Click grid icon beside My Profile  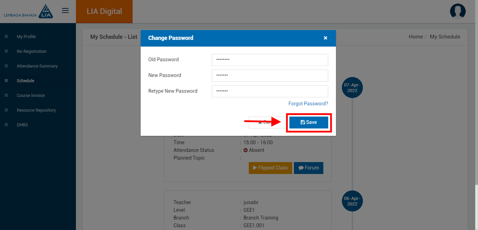click(x=6, y=37)
